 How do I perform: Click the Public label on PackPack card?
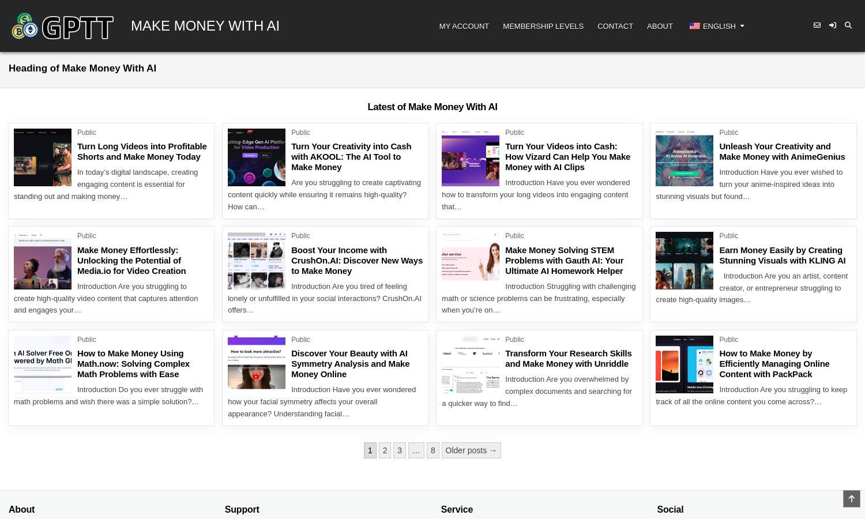728,340
